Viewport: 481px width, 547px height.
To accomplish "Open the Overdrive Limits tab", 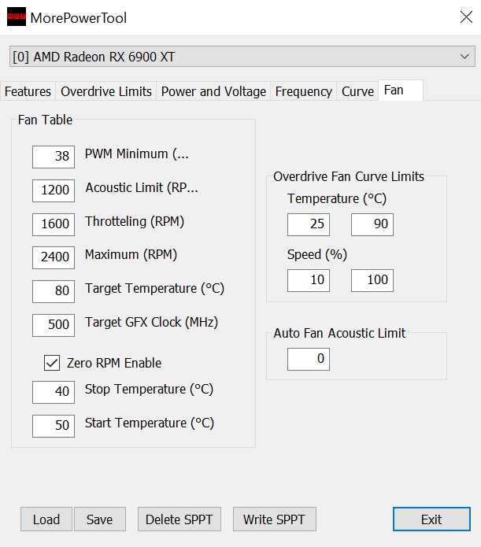I will click(106, 91).
